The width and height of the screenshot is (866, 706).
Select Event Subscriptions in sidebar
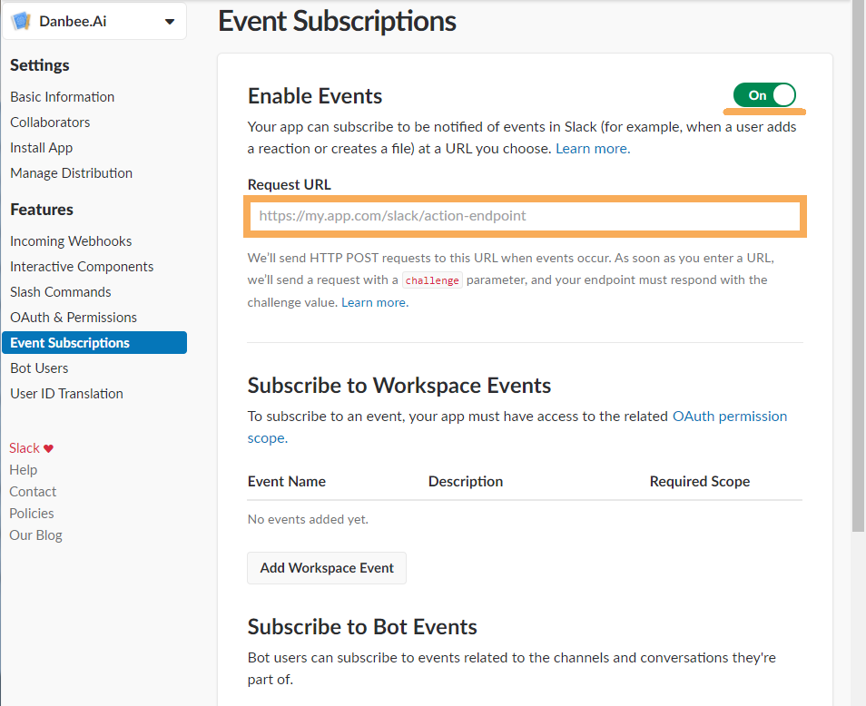point(94,343)
